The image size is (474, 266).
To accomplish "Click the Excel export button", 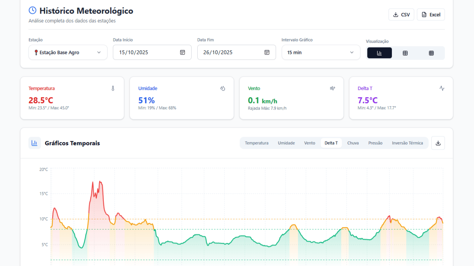I will coord(431,15).
